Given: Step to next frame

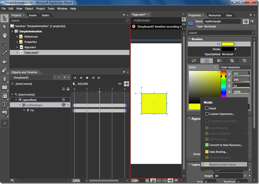Looking at the screenshot, I should (93, 78).
